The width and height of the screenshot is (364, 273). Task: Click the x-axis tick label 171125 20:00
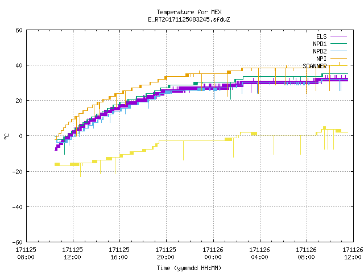point(166,254)
